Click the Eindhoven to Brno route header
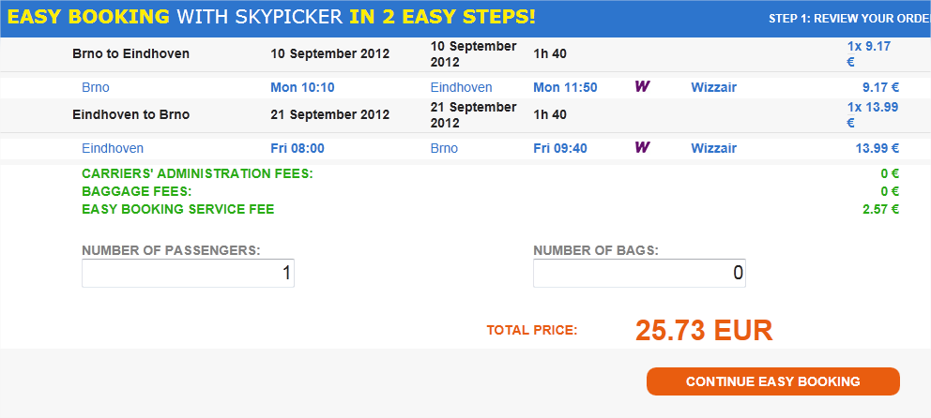 pyautogui.click(x=130, y=115)
